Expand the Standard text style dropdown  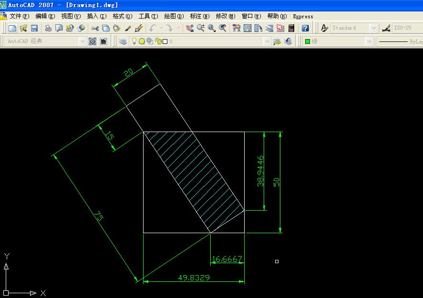pos(373,28)
